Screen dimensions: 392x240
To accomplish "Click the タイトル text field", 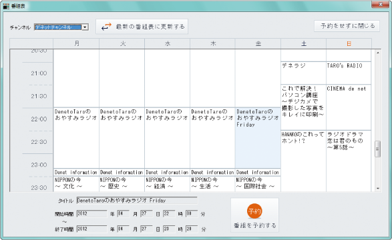I will point(137,200).
